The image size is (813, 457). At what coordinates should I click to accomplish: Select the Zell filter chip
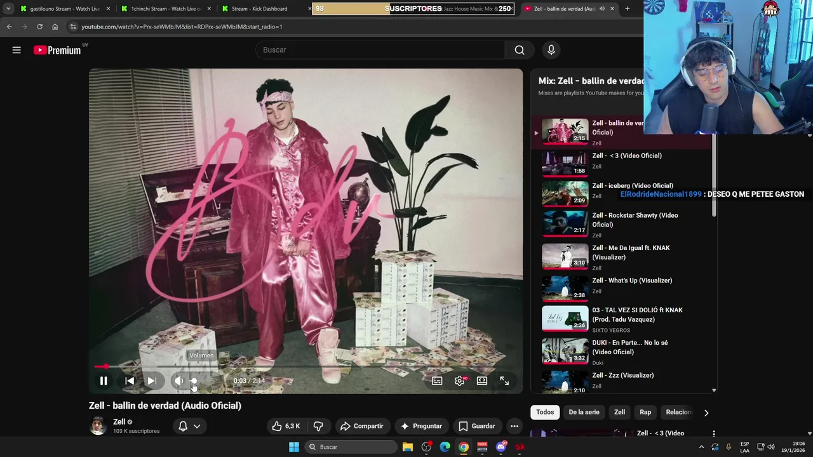point(620,412)
